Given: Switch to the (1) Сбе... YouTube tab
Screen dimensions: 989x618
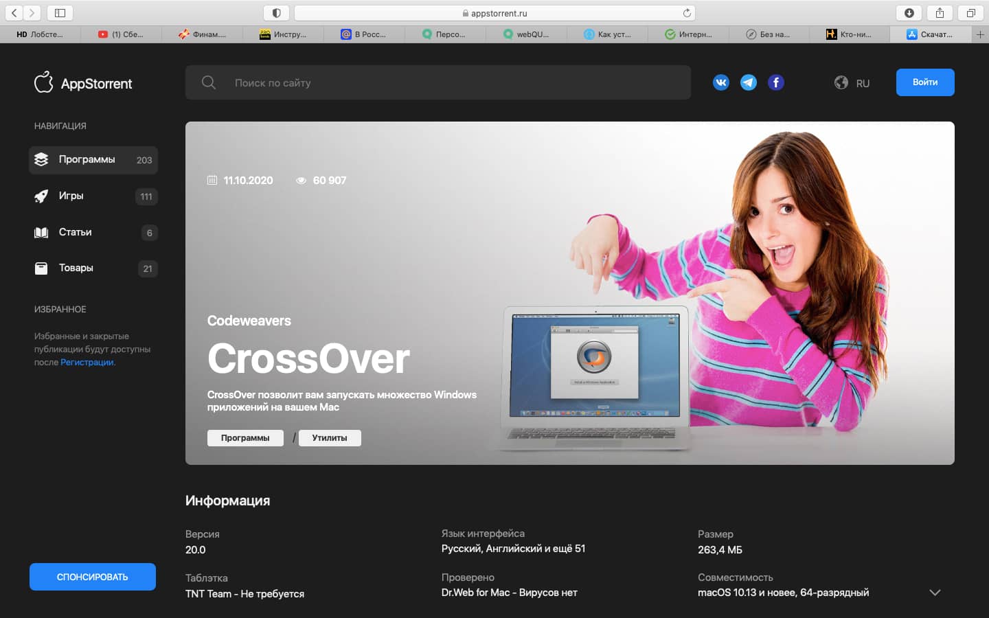Looking at the screenshot, I should click(x=121, y=34).
